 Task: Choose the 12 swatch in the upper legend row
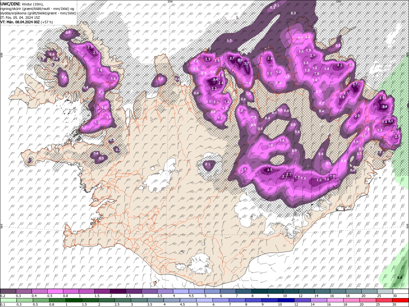tap(306, 291)
